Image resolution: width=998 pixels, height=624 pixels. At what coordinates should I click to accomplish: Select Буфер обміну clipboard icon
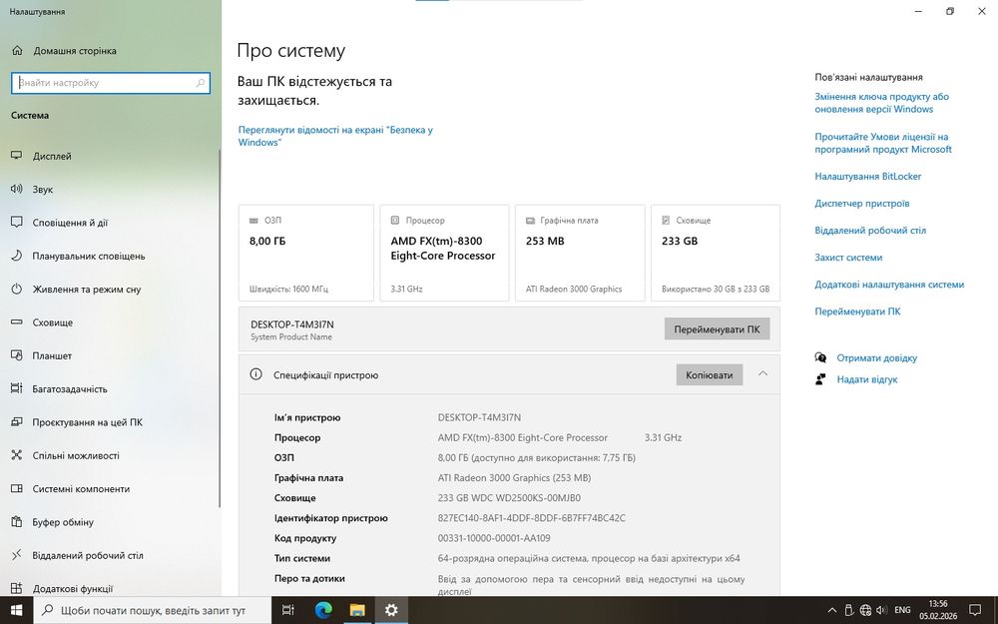click(17, 522)
